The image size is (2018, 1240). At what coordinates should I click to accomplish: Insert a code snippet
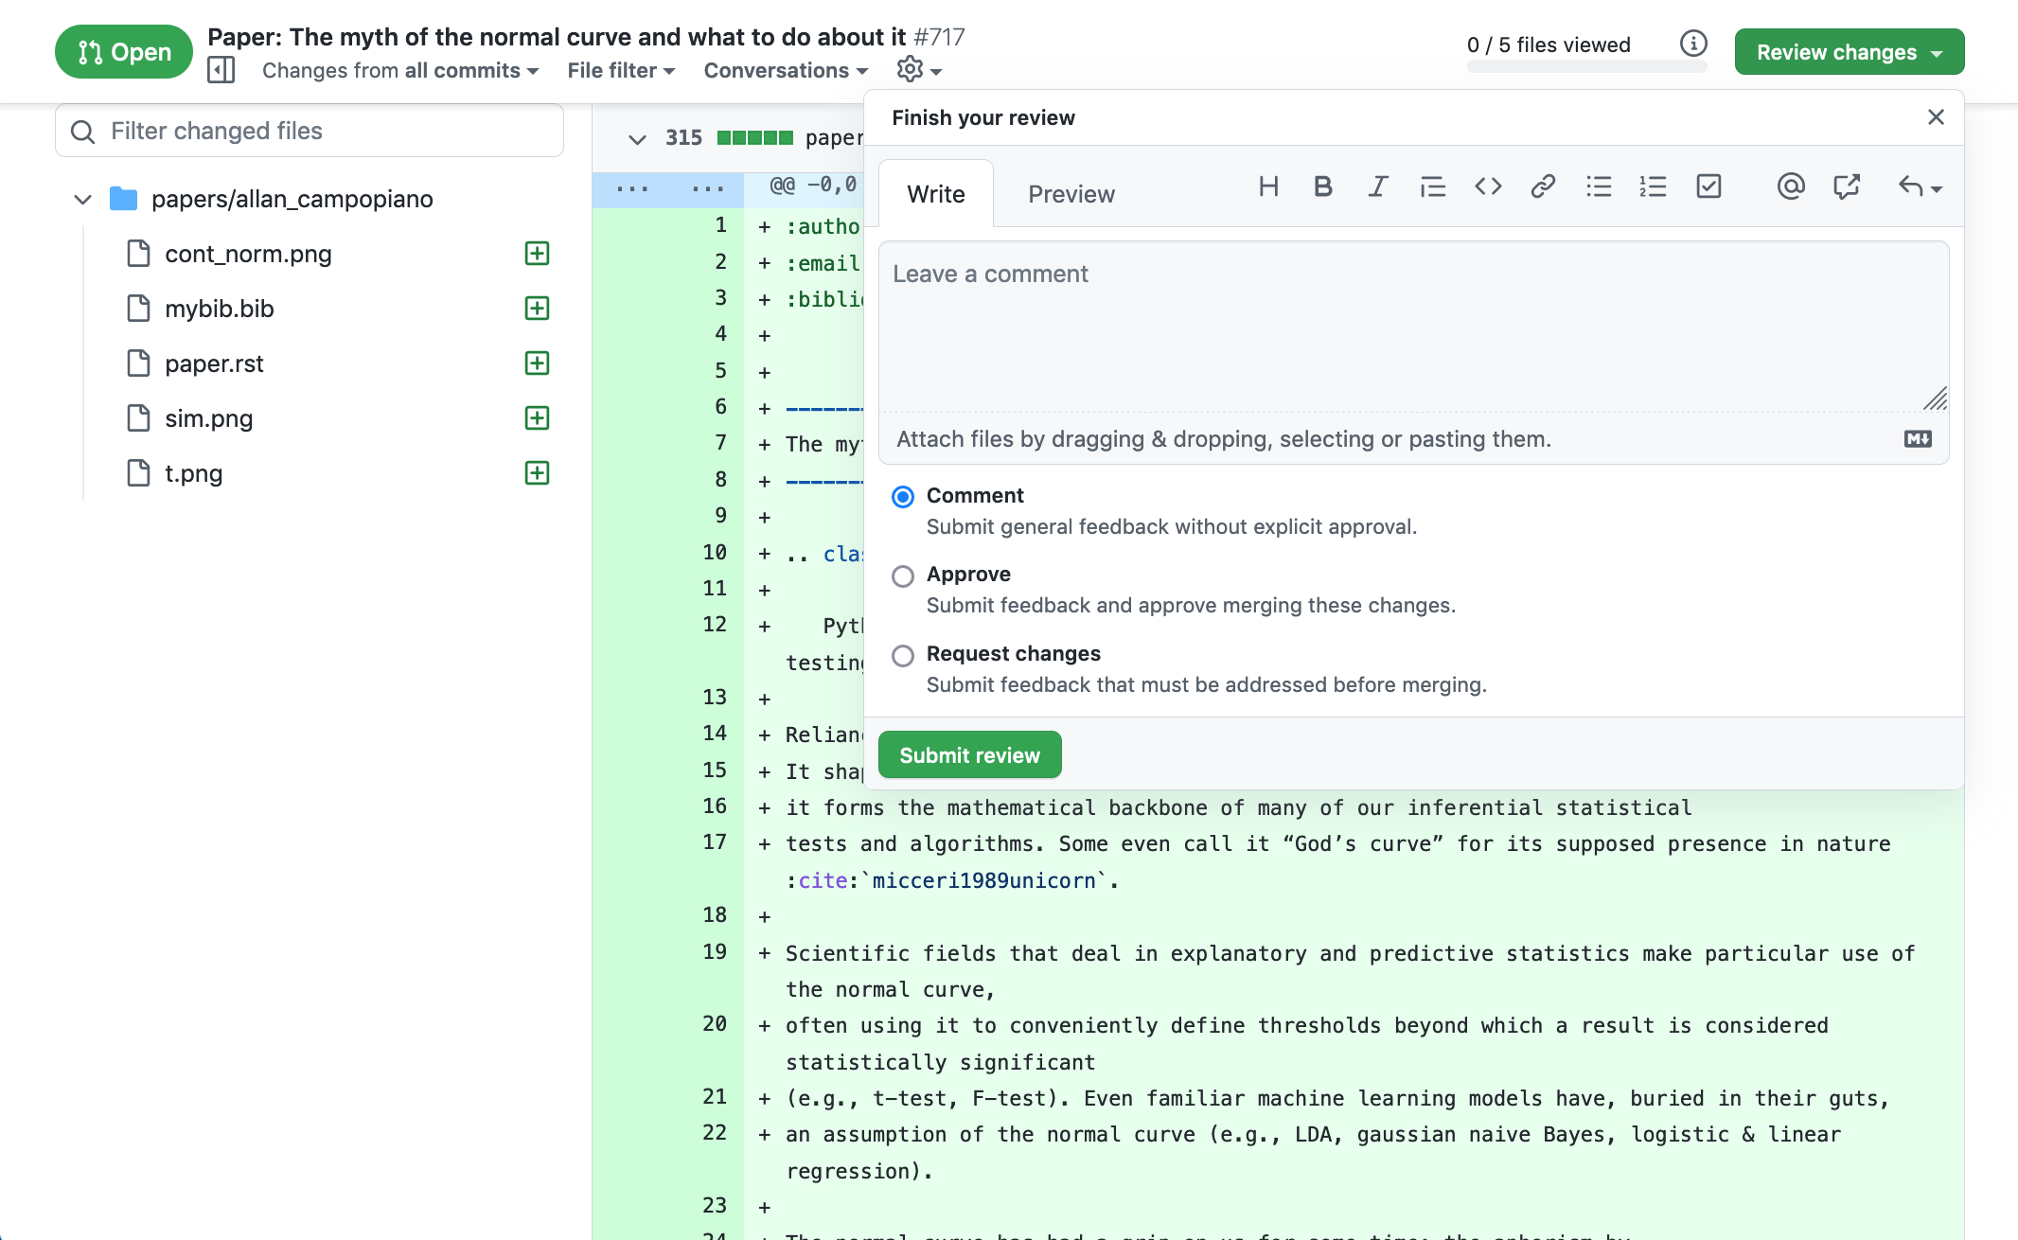[x=1487, y=186]
